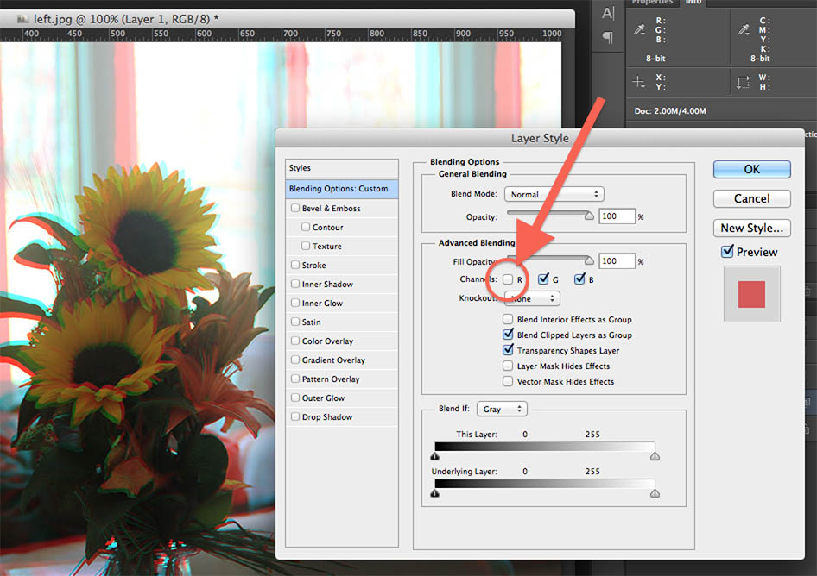Enable the Inner Shadow checkbox
This screenshot has height=576, width=817.
point(295,284)
